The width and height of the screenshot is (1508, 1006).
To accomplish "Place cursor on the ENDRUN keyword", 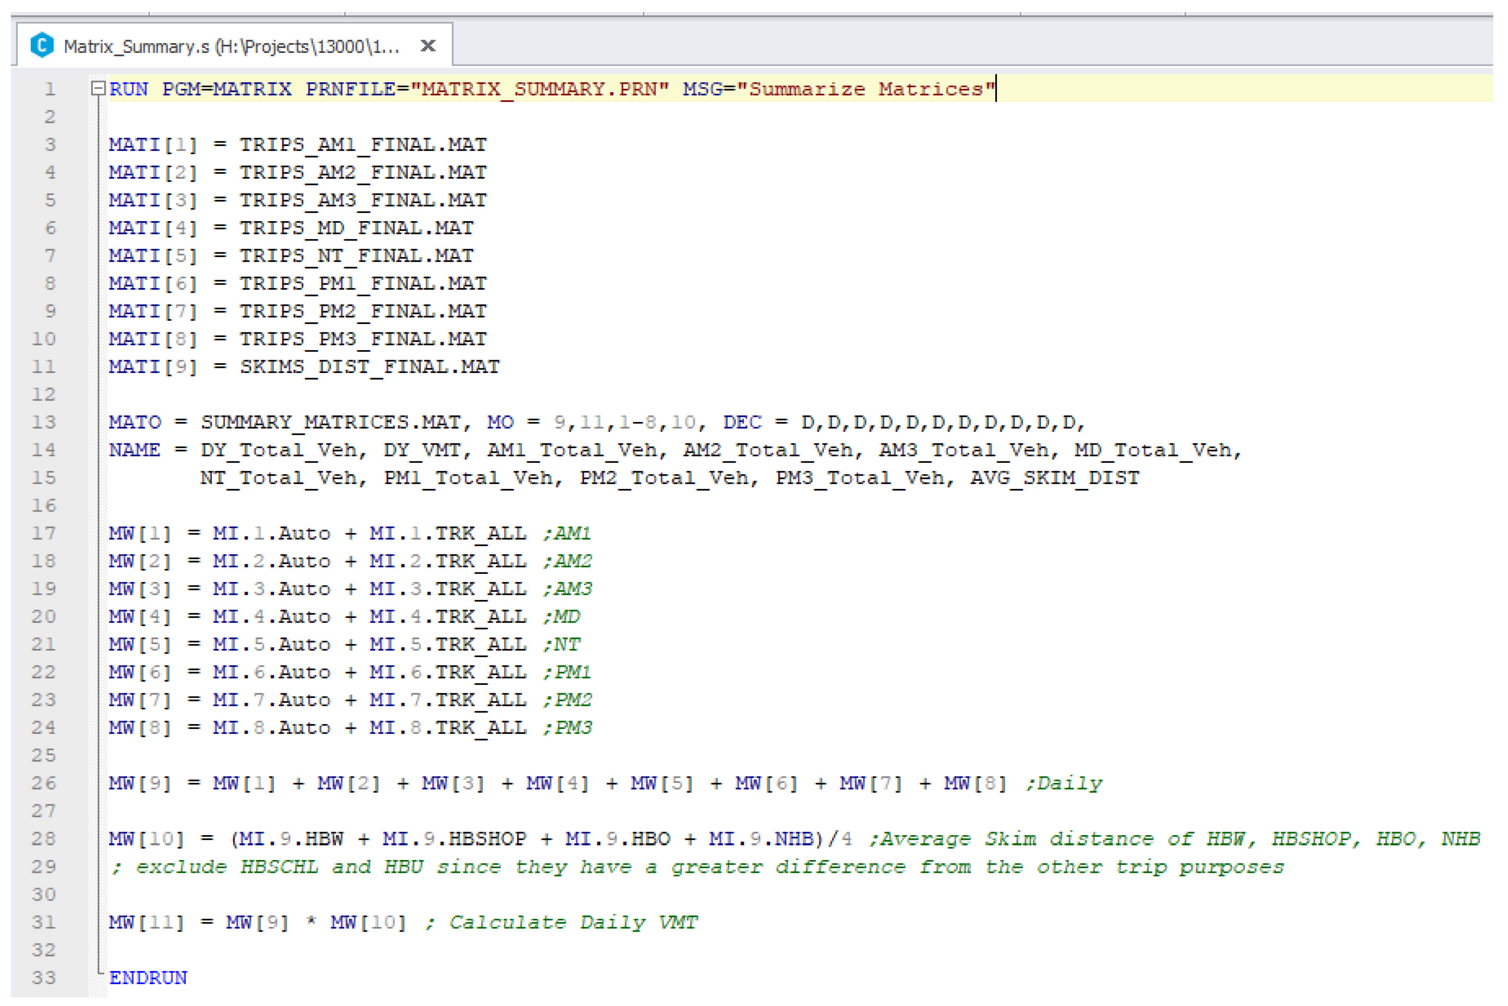I will [x=148, y=978].
